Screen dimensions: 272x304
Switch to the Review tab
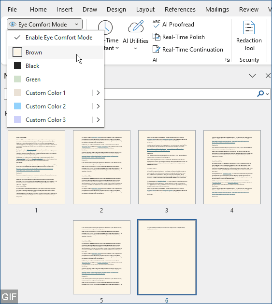tap(249, 9)
